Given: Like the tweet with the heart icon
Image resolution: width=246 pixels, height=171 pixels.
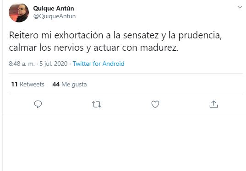Looking at the screenshot, I should (x=155, y=104).
